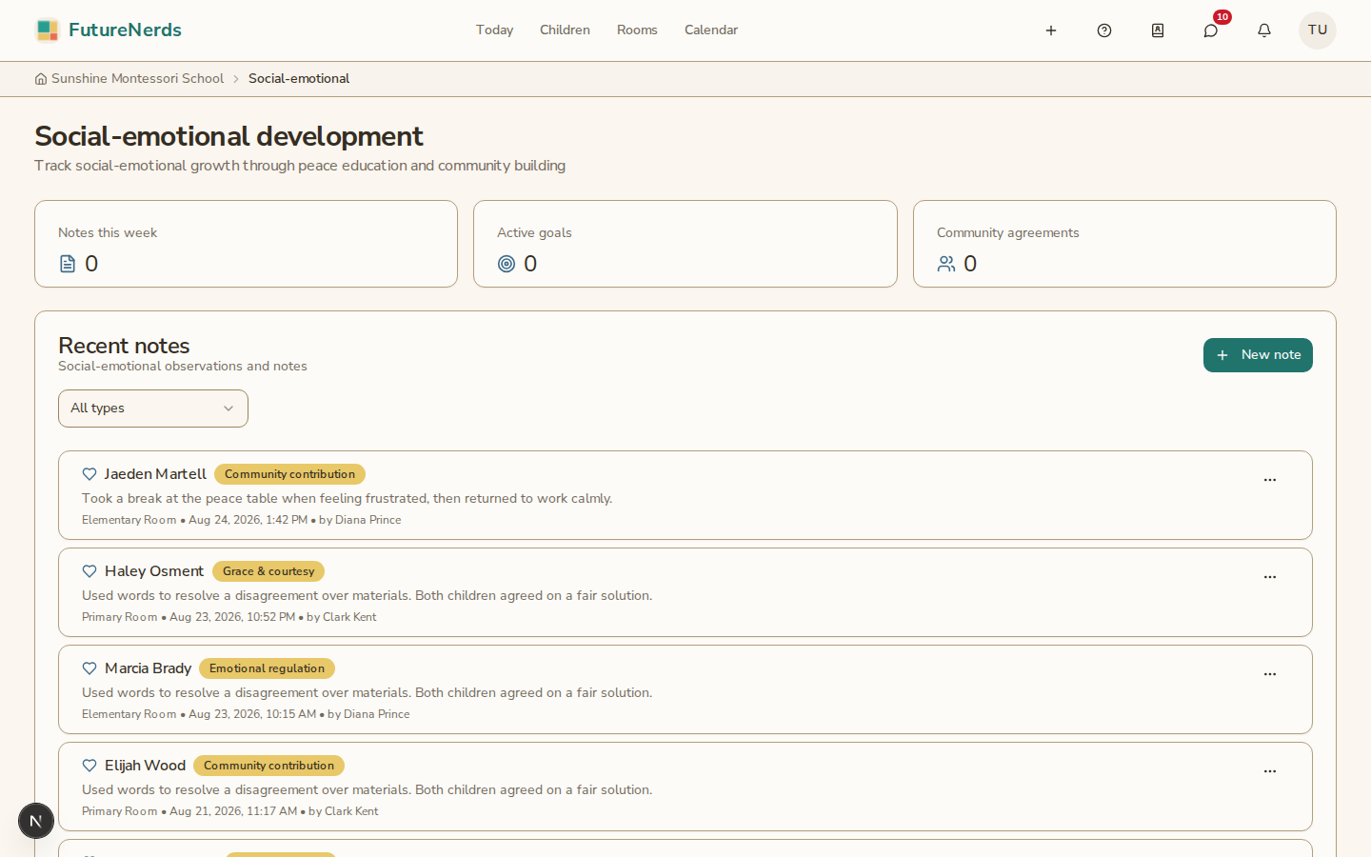The height and width of the screenshot is (857, 1371).
Task: Click the Active goals card
Action: pos(685,244)
